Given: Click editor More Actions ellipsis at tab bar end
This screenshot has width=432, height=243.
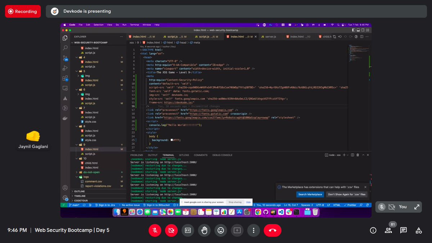Looking at the screenshot, I should click(x=367, y=37).
